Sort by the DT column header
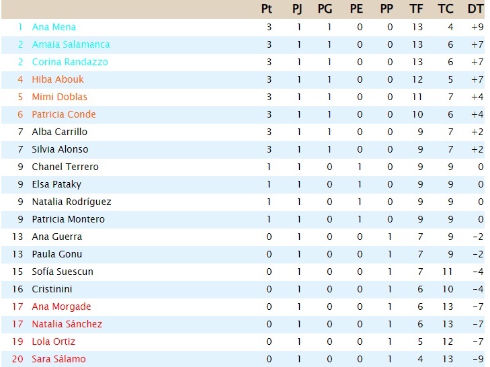This screenshot has width=490, height=367. click(475, 9)
